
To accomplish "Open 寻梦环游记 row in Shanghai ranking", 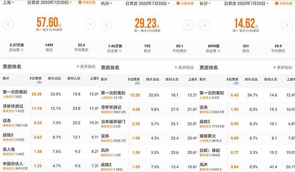I will pos(49,109).
